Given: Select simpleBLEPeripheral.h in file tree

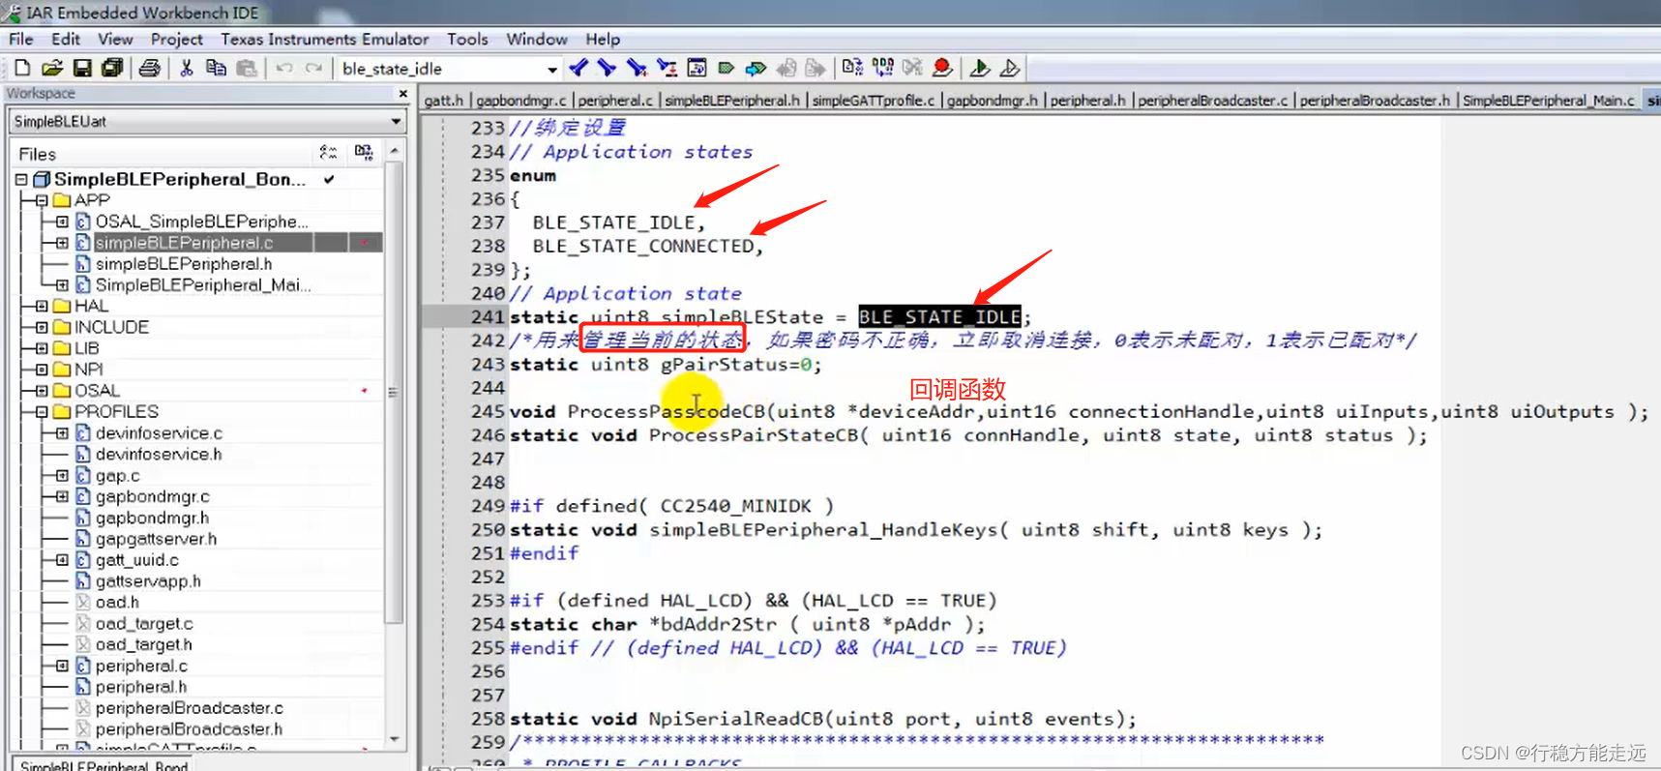Looking at the screenshot, I should [184, 263].
